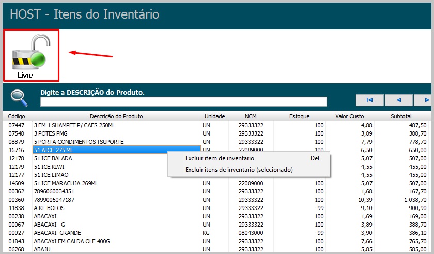Image resolution: width=434 pixels, height=254 pixels.
Task: Sort by Código column header
Action: 17,116
